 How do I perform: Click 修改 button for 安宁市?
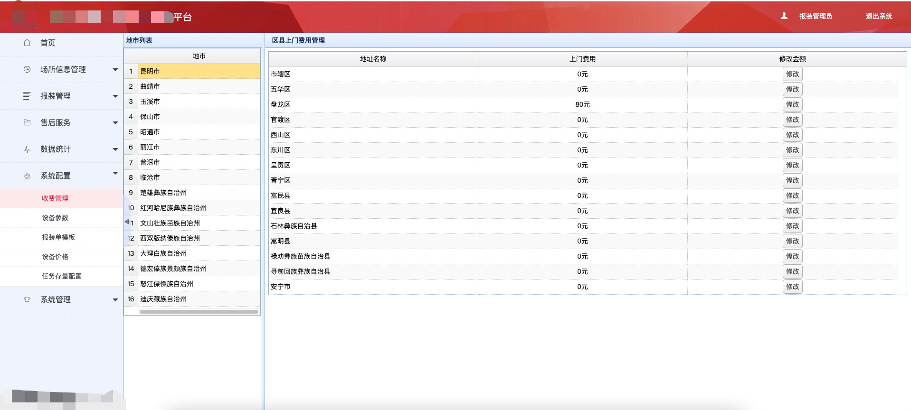[x=792, y=287]
